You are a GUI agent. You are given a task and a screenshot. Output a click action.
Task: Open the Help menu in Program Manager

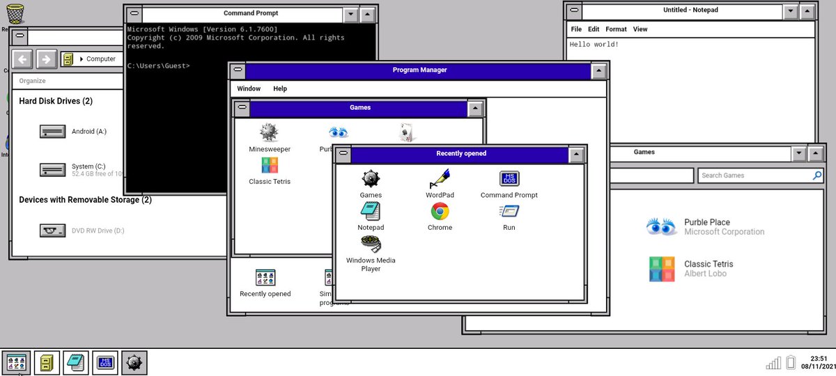coord(280,88)
